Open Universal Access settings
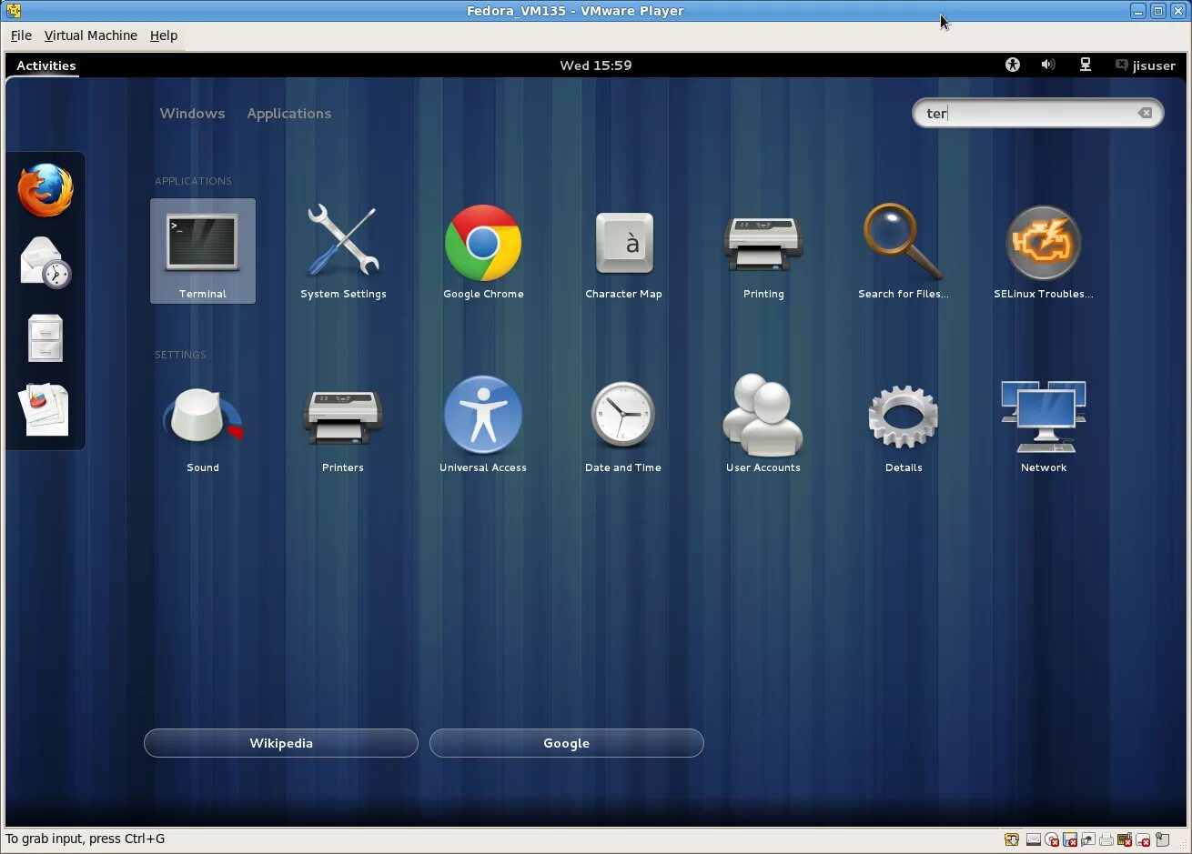 483,425
